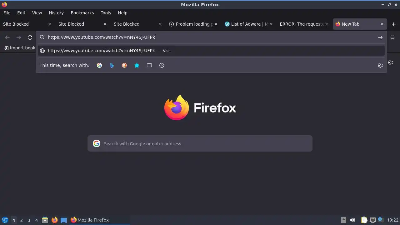Select Mozilla Firefox taskbar window button

click(100, 220)
